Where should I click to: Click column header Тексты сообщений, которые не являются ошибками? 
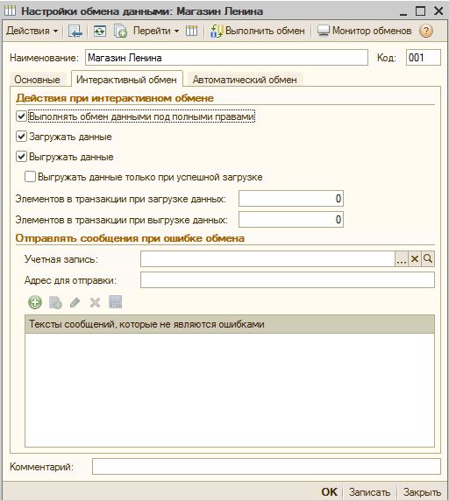[x=230, y=324]
